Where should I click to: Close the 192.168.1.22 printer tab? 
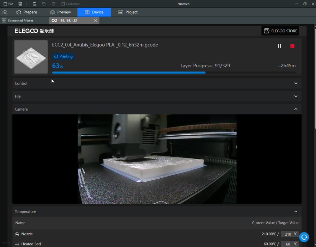pyautogui.click(x=96, y=20)
